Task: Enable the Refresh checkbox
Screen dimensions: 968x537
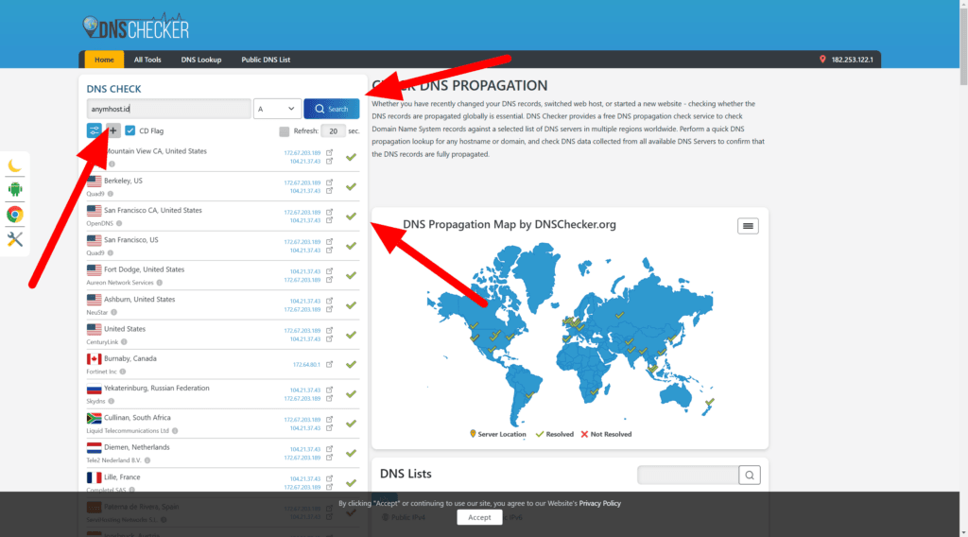Action: coord(284,130)
